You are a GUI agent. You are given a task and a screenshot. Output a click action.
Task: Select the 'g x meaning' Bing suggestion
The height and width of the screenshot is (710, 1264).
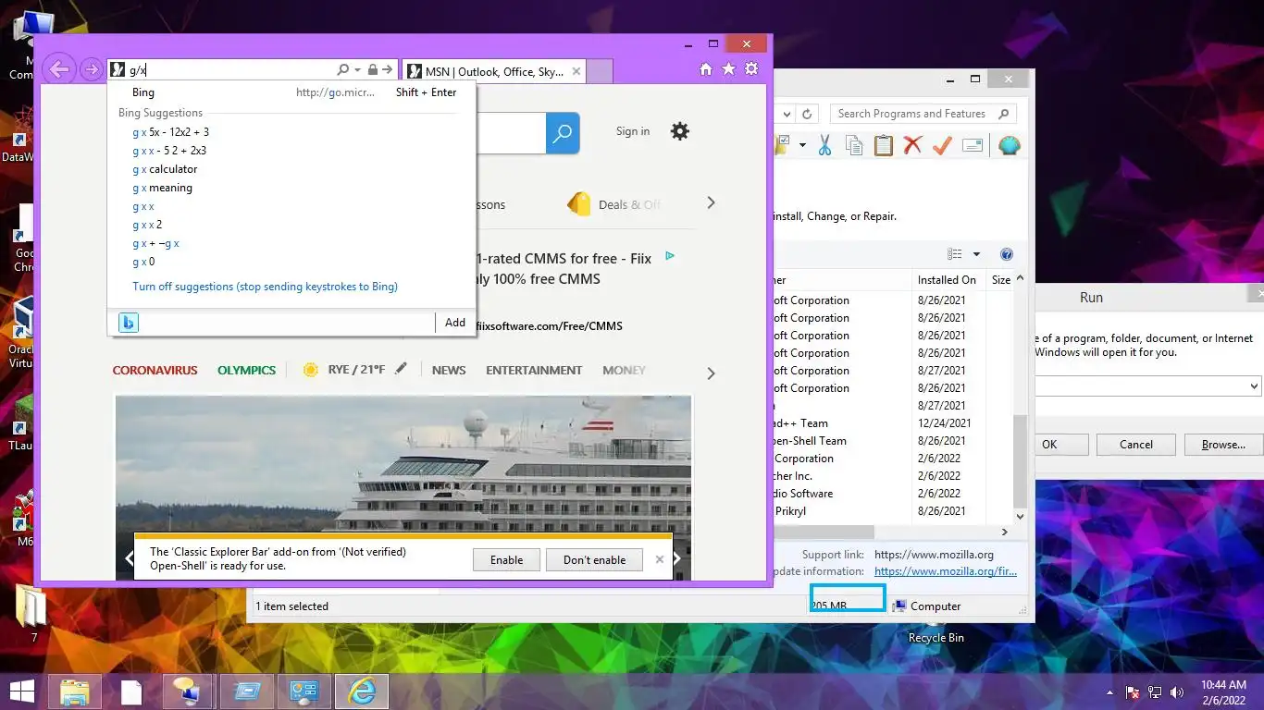(162, 188)
